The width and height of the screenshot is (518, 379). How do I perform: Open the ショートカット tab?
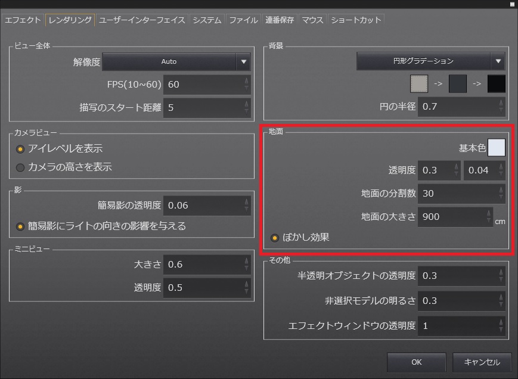[x=355, y=20]
